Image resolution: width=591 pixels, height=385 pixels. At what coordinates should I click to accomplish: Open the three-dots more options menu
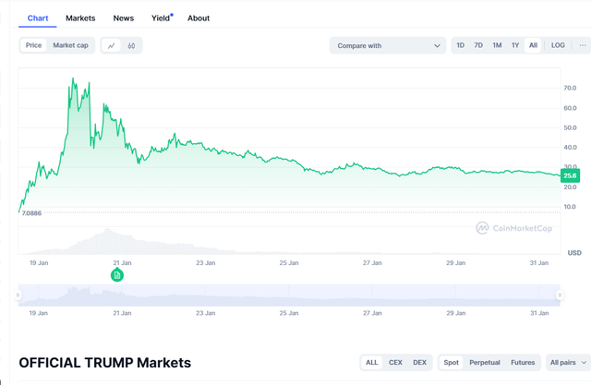click(583, 45)
